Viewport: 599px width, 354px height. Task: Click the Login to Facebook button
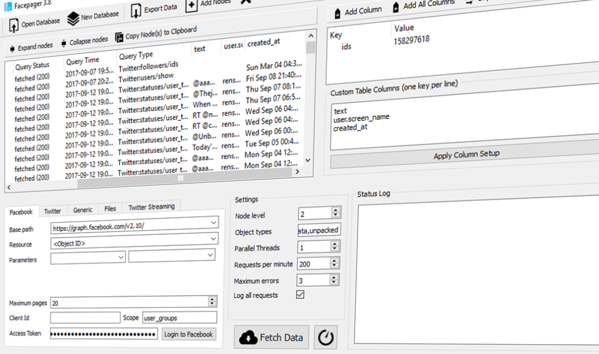(188, 335)
